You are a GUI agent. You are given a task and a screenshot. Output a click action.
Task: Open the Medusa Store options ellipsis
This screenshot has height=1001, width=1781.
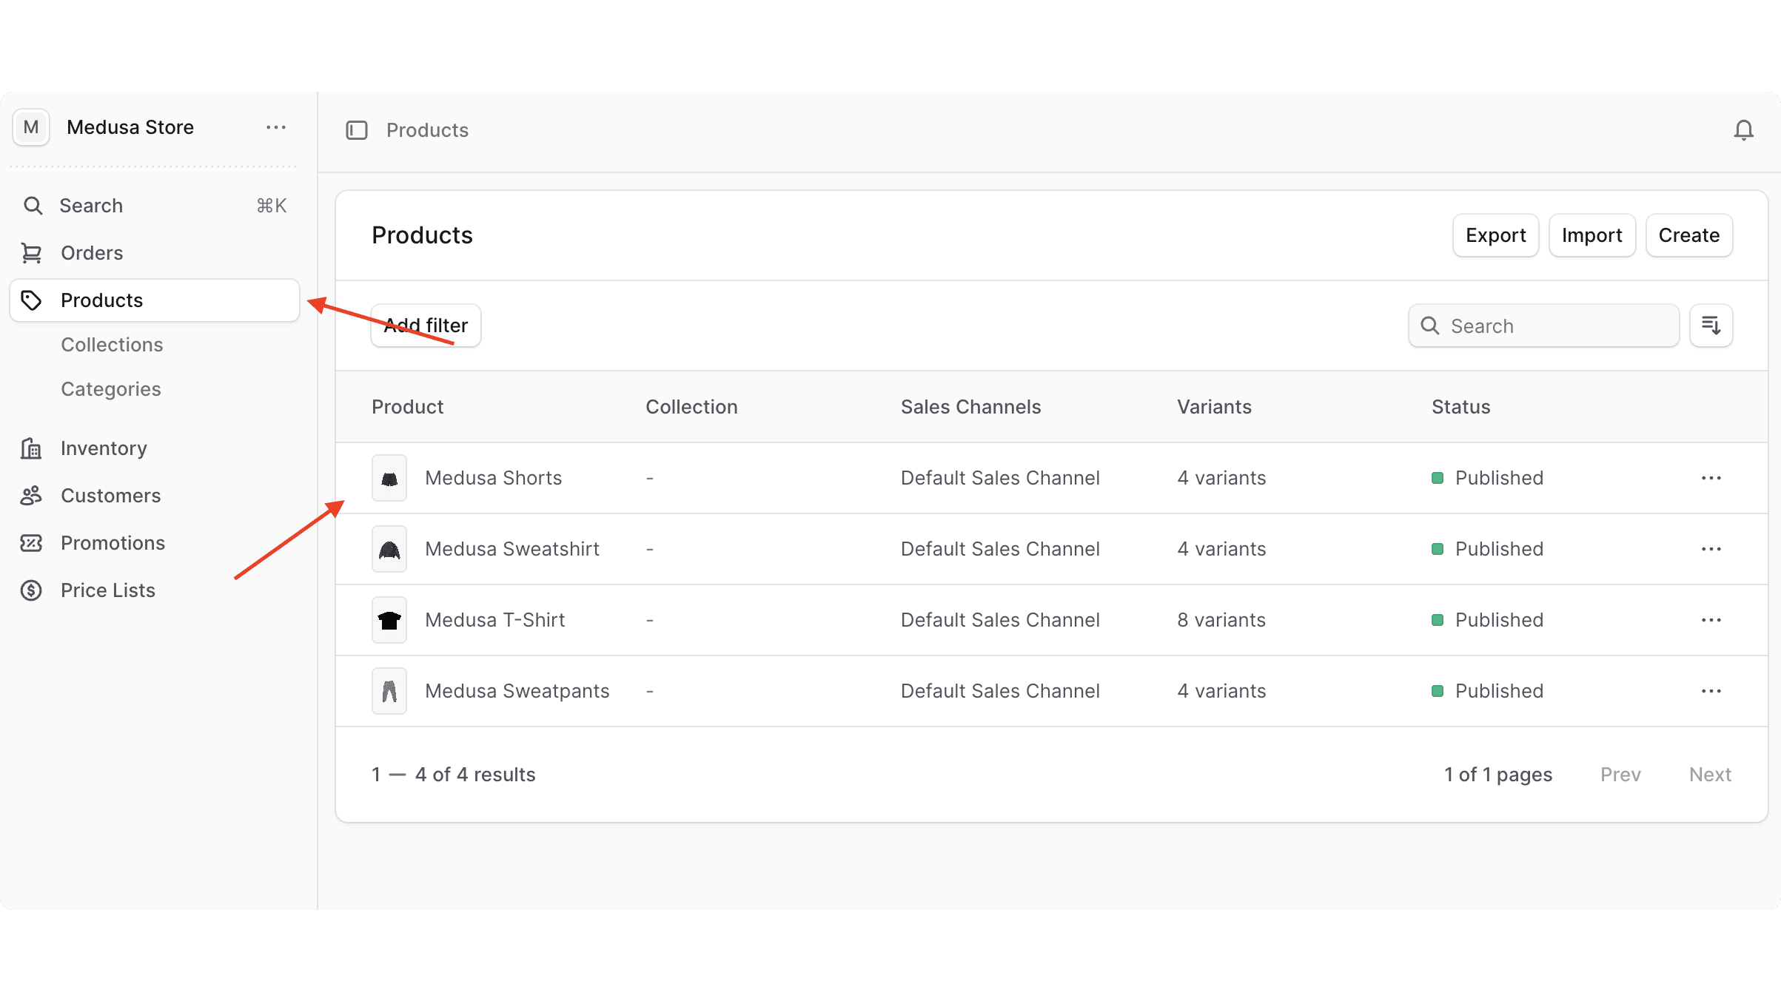point(275,127)
